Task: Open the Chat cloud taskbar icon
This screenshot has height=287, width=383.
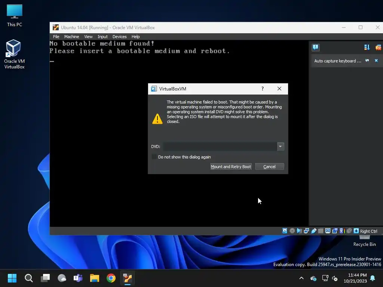Action: click(x=62, y=278)
